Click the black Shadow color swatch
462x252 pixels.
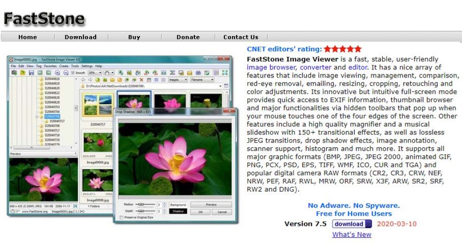(178, 211)
